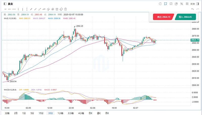Toggle the left sidebar panel icon

(x=5, y=4)
